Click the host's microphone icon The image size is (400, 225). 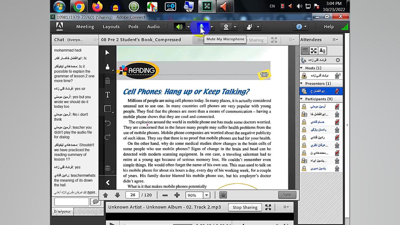point(337,76)
